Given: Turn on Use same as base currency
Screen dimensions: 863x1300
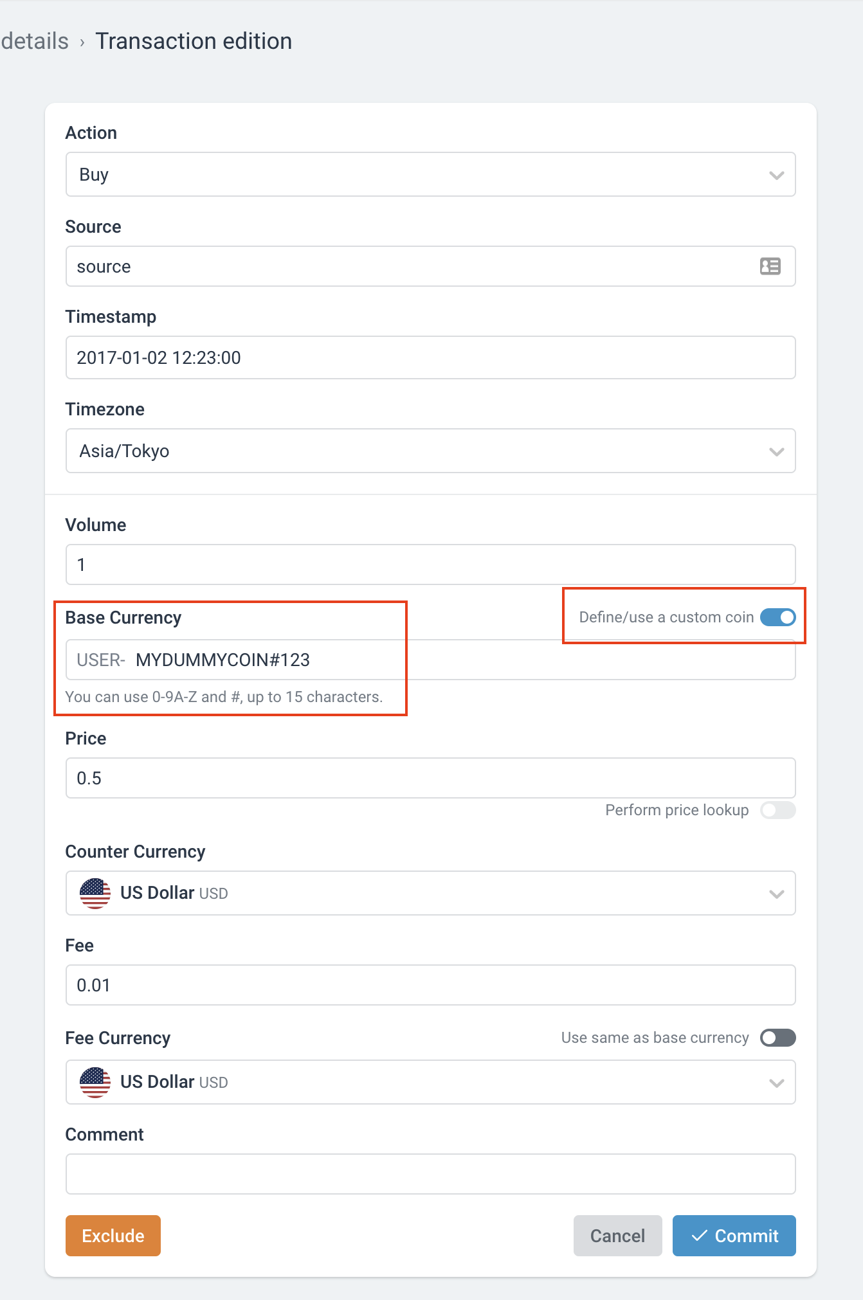Looking at the screenshot, I should coord(777,1038).
